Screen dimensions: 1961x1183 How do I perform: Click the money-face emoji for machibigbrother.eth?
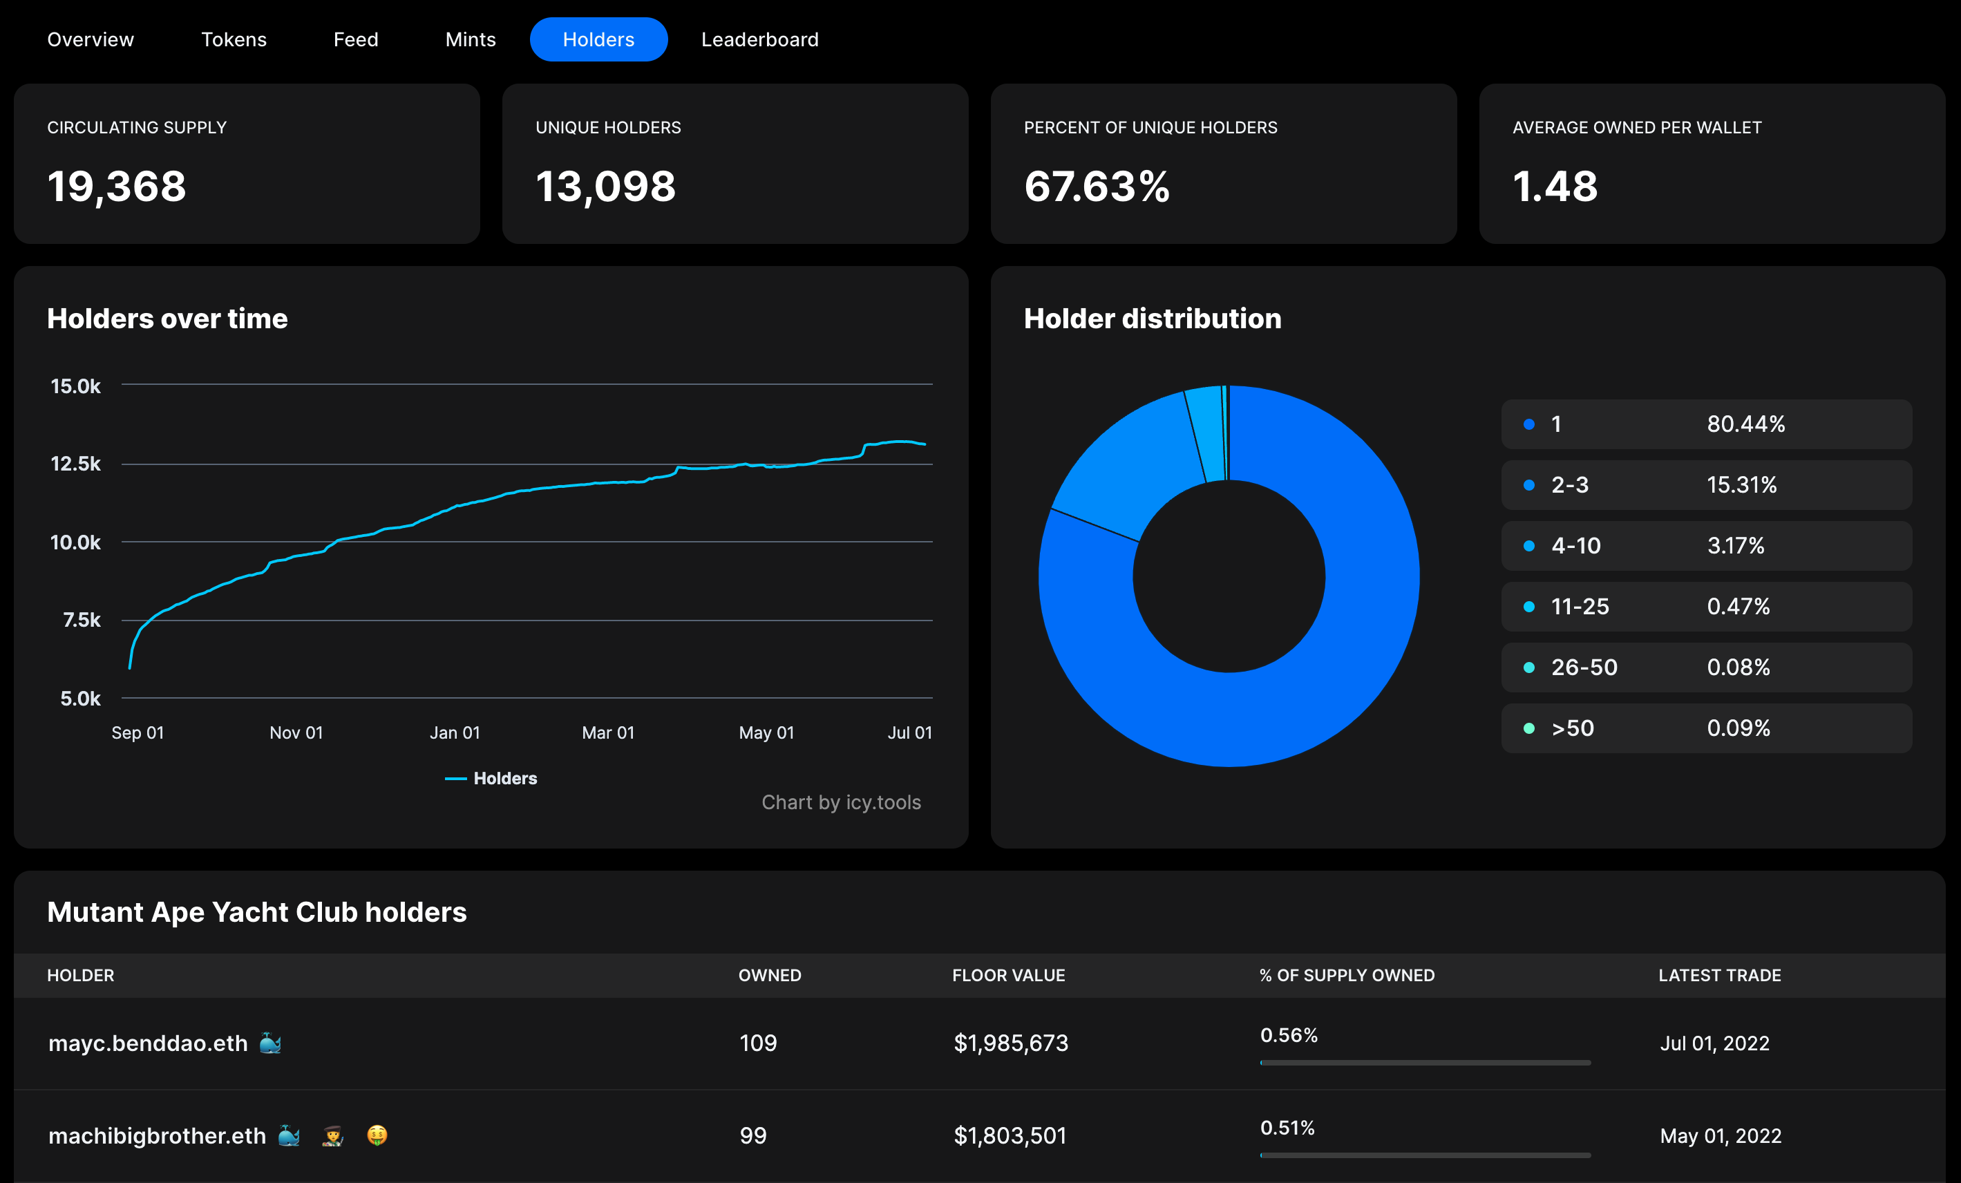coord(377,1135)
